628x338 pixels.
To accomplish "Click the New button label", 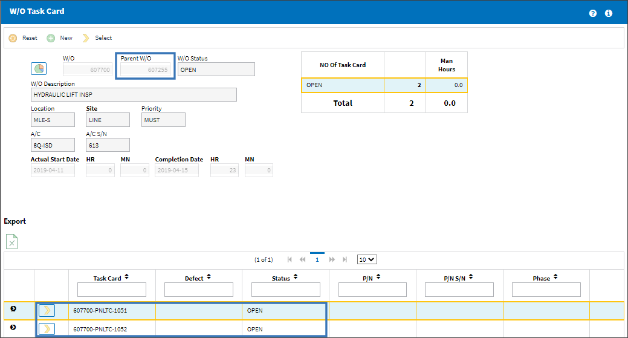I will 66,38.
